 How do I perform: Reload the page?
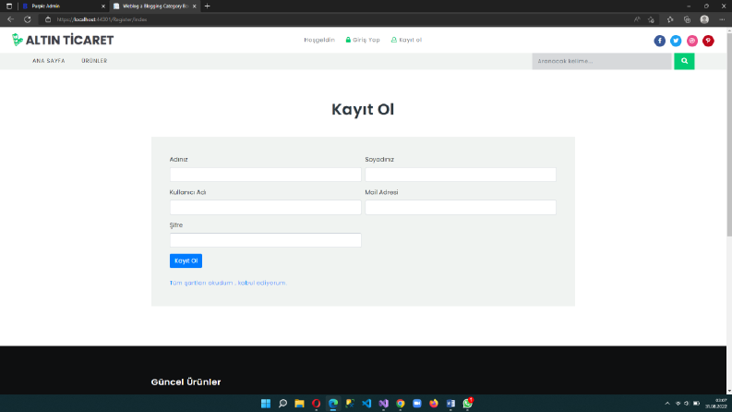(x=28, y=19)
